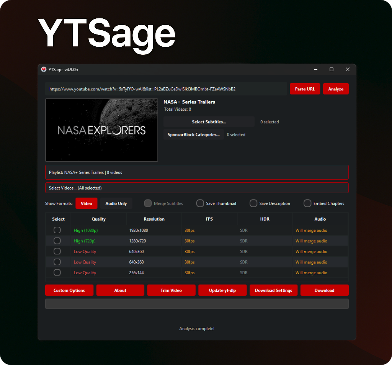This screenshot has height=365, width=392.
Task: Sort by the Resolution column header
Action: [x=154, y=219]
